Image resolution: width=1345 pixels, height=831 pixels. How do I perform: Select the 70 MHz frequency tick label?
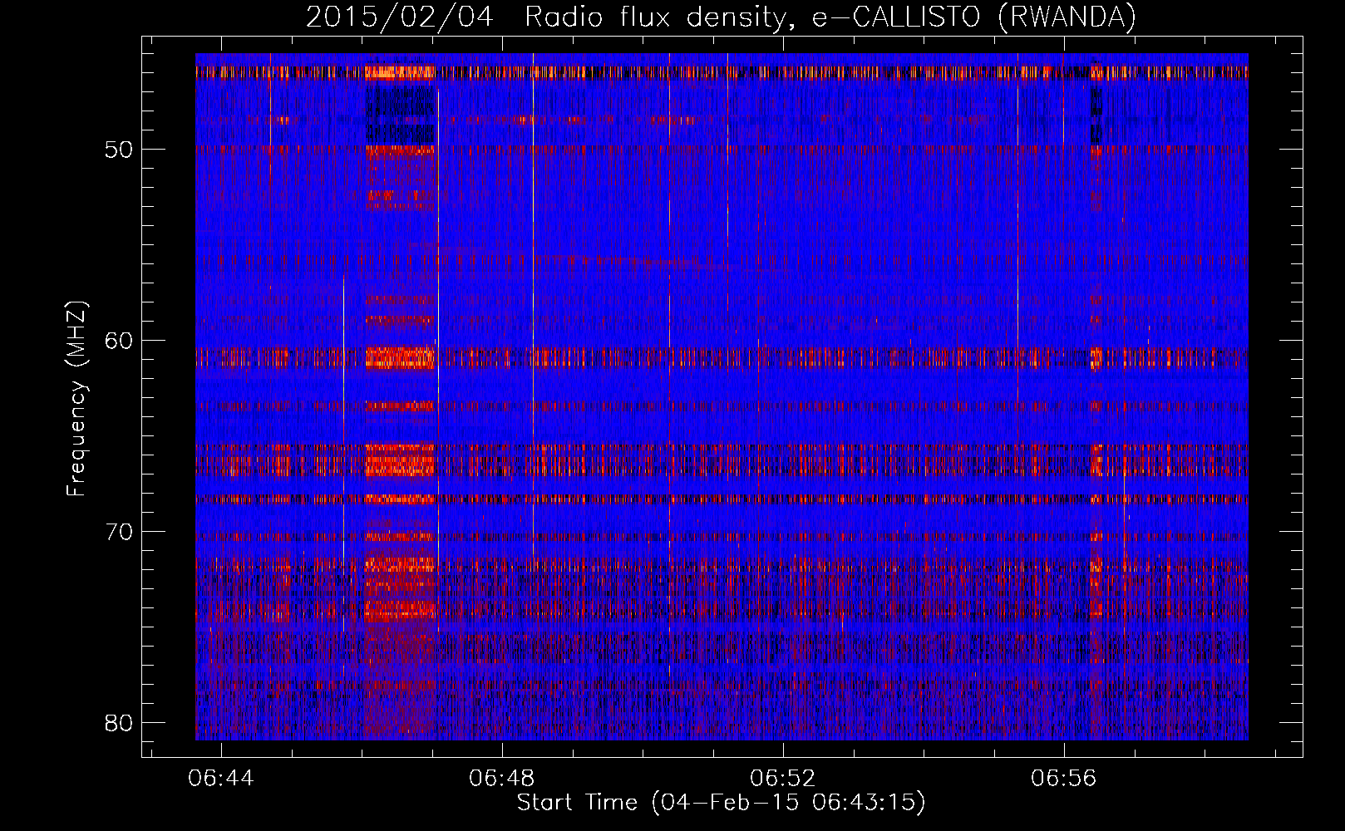coord(119,531)
